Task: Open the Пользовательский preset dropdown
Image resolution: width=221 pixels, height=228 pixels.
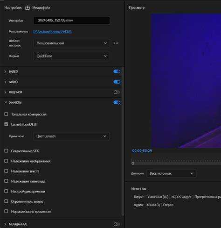Action: (x=72, y=43)
